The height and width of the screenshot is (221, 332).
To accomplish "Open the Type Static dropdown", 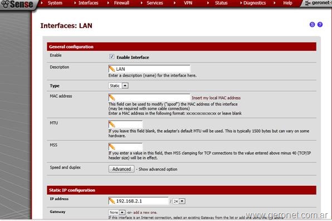I will point(118,86).
